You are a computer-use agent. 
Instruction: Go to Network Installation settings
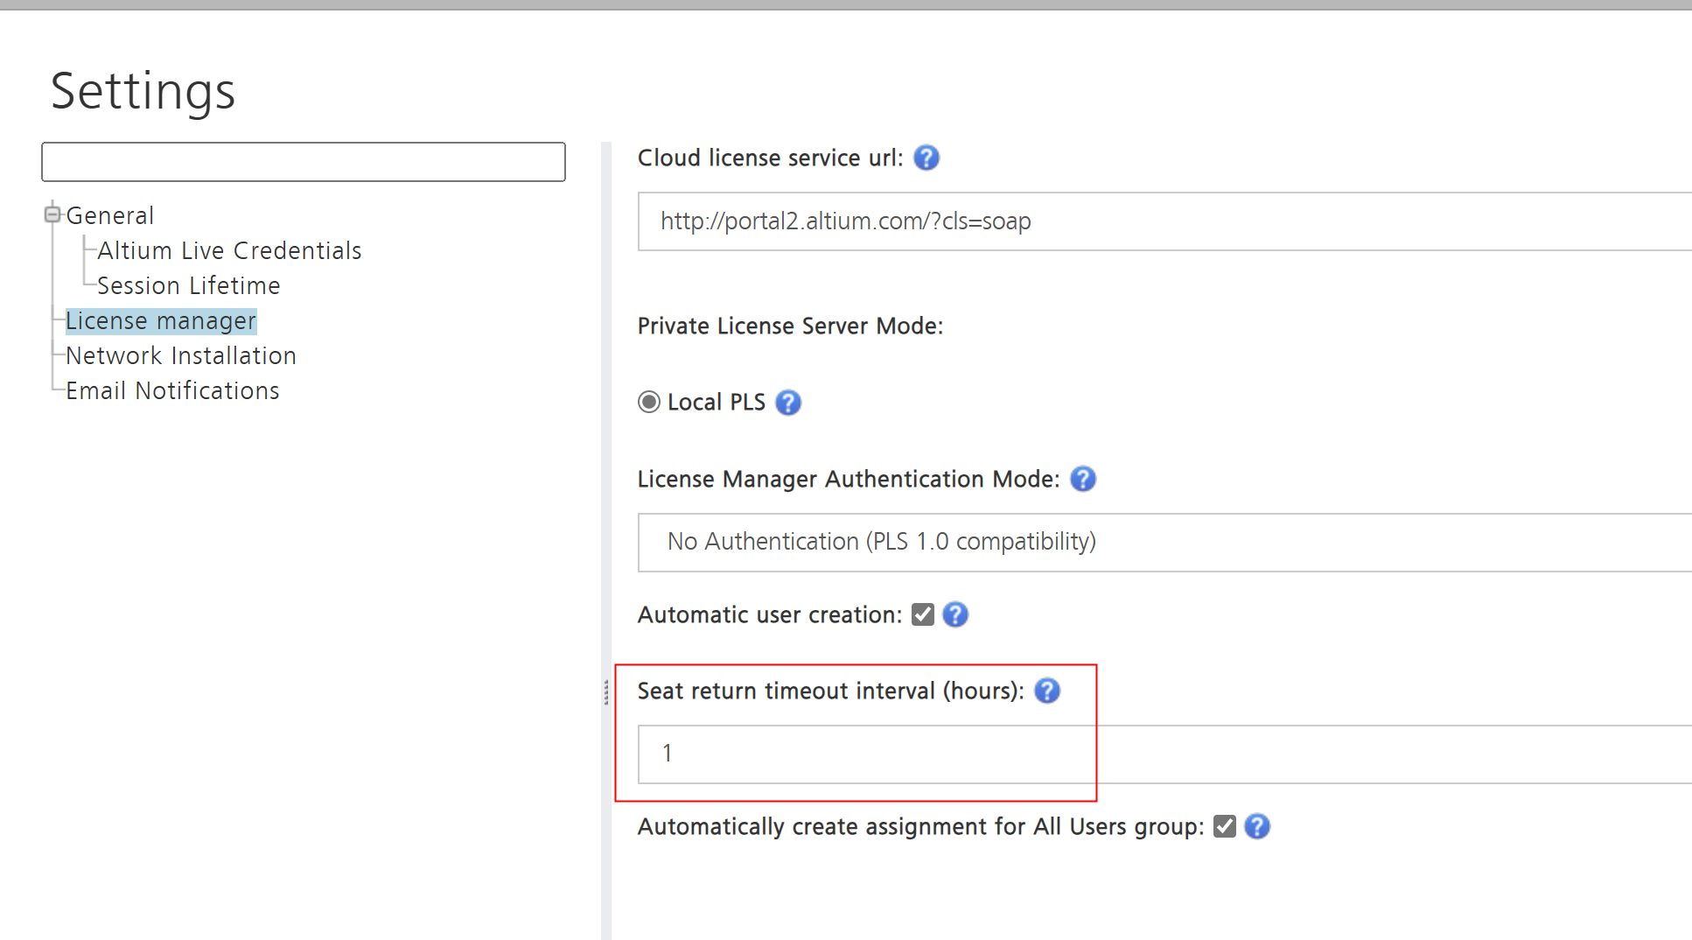[181, 356]
